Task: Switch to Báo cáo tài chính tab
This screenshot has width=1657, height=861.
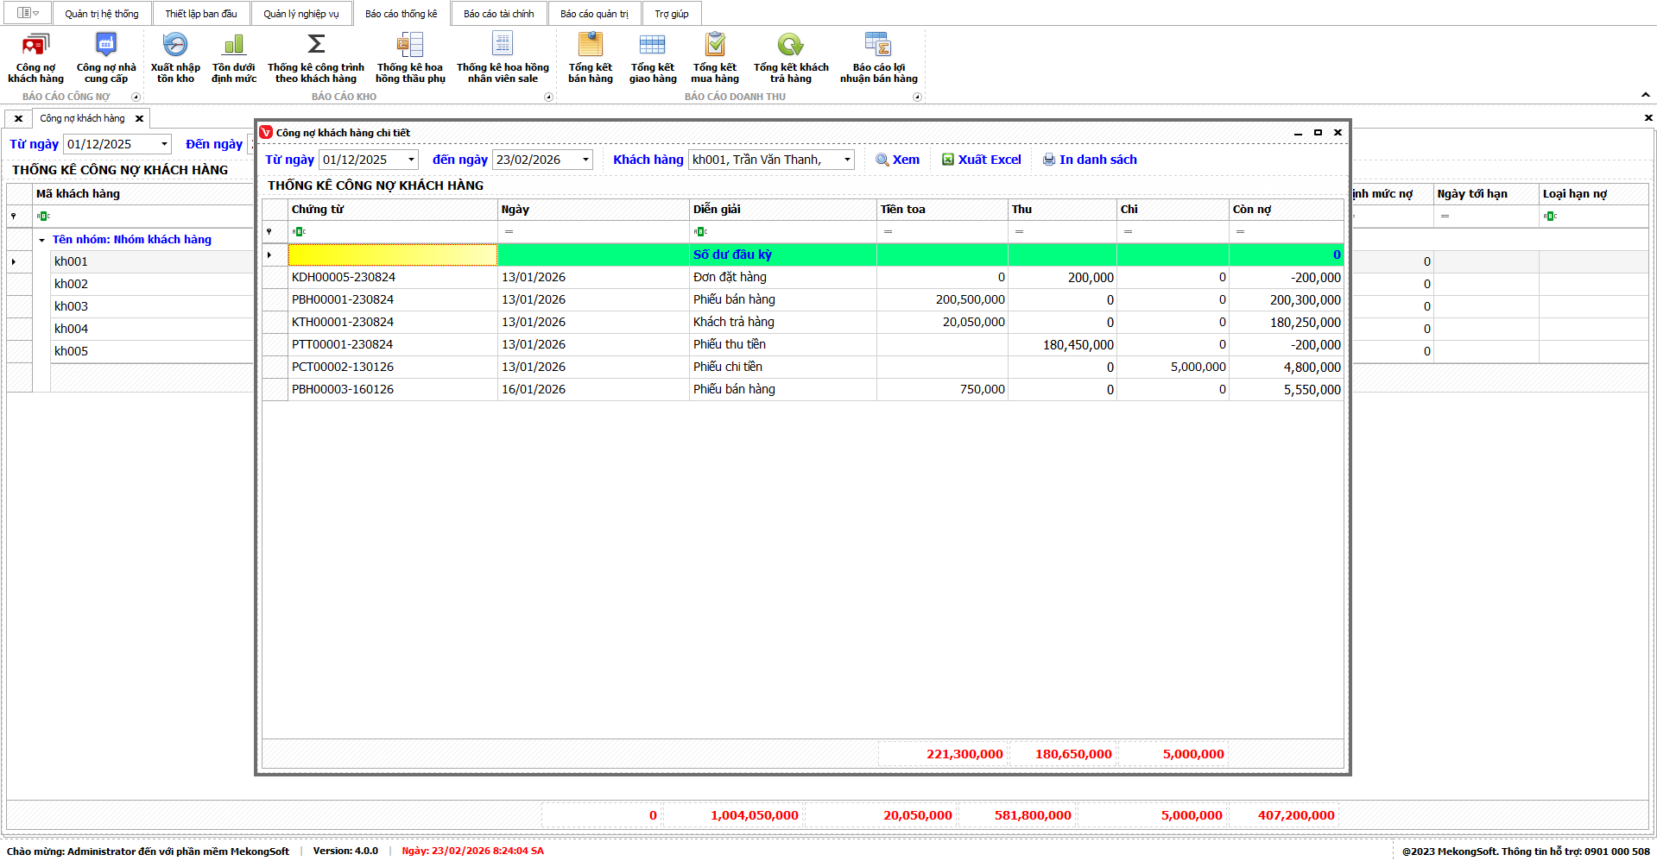Action: (498, 14)
